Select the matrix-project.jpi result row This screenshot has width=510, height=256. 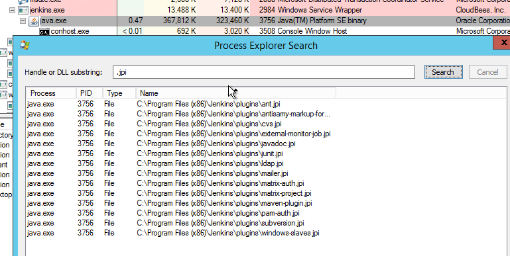pos(182,193)
